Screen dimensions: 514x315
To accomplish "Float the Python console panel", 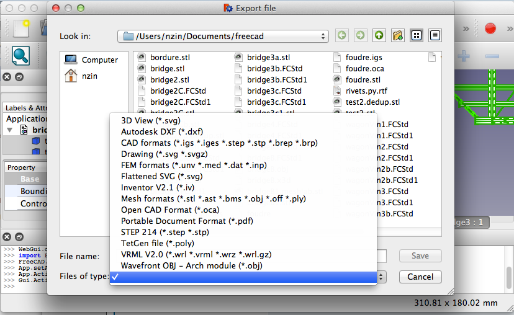I will click(19, 237).
